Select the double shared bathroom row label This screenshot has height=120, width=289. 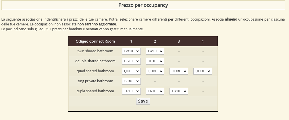point(95,61)
